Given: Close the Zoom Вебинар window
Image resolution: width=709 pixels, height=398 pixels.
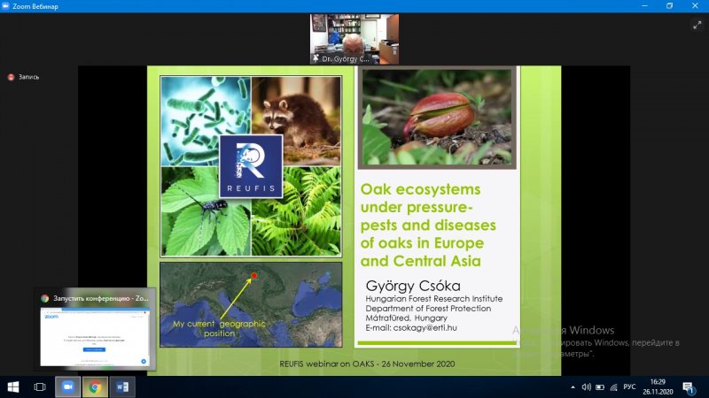Looking at the screenshot, I should tap(695, 6).
